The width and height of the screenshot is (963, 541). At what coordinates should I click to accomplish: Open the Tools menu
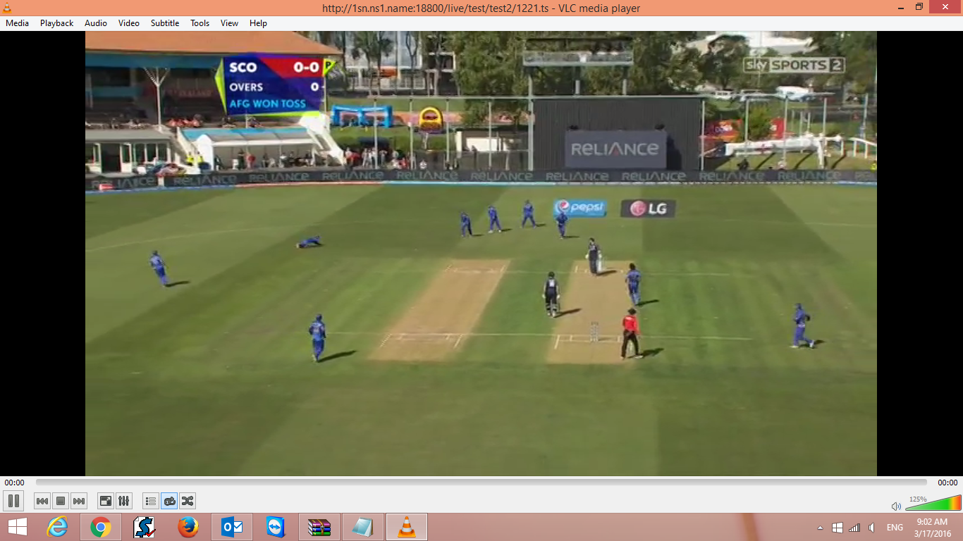(x=200, y=23)
